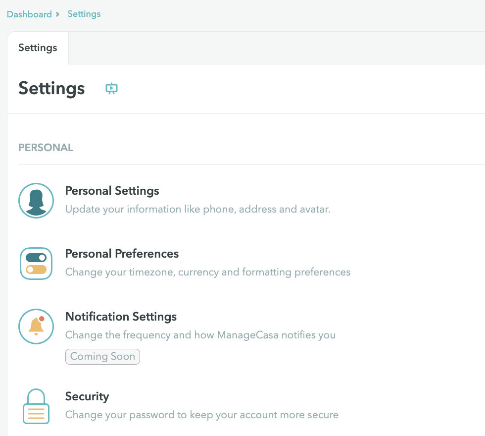The width and height of the screenshot is (485, 436).
Task: Click the Coming Soon badge
Action: tap(102, 356)
